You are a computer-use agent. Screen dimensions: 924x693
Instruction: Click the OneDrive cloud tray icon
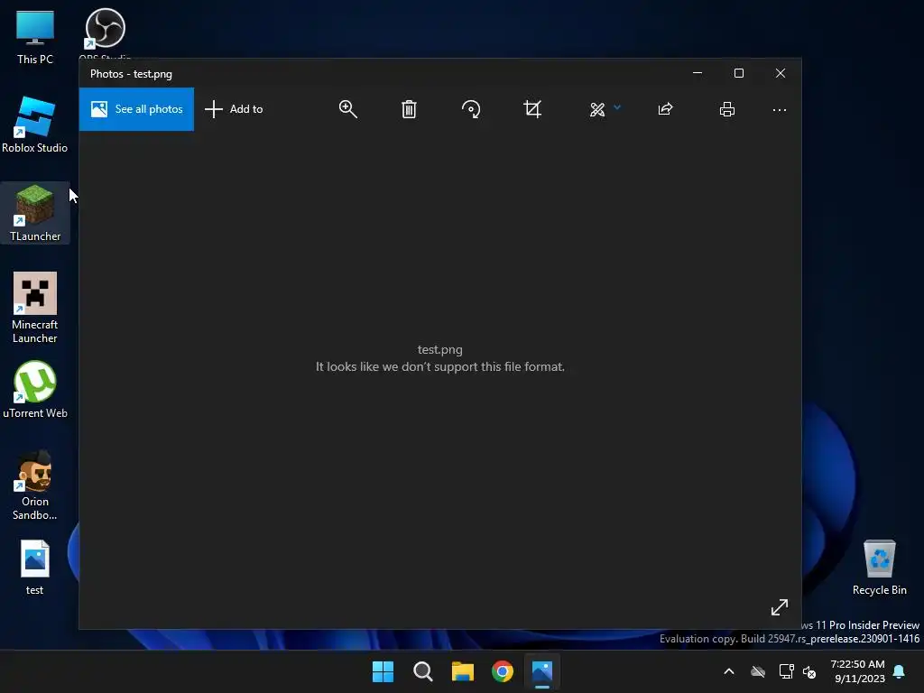758,671
